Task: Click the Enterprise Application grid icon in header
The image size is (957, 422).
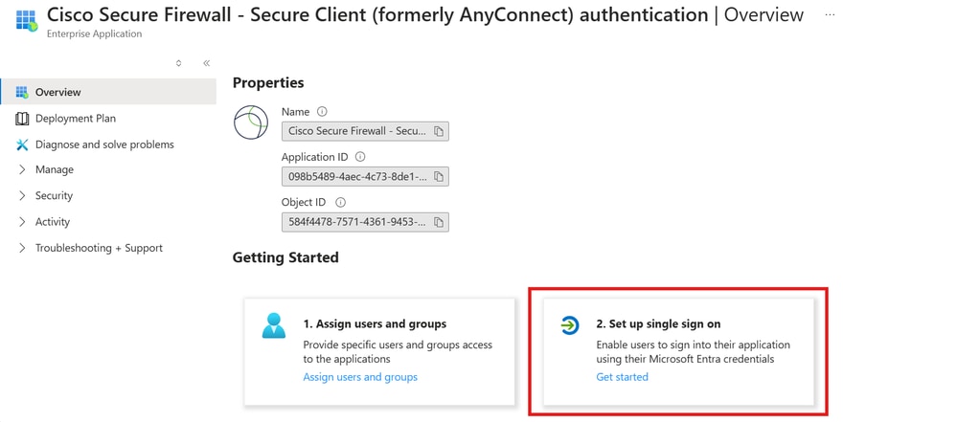Action: (26, 20)
